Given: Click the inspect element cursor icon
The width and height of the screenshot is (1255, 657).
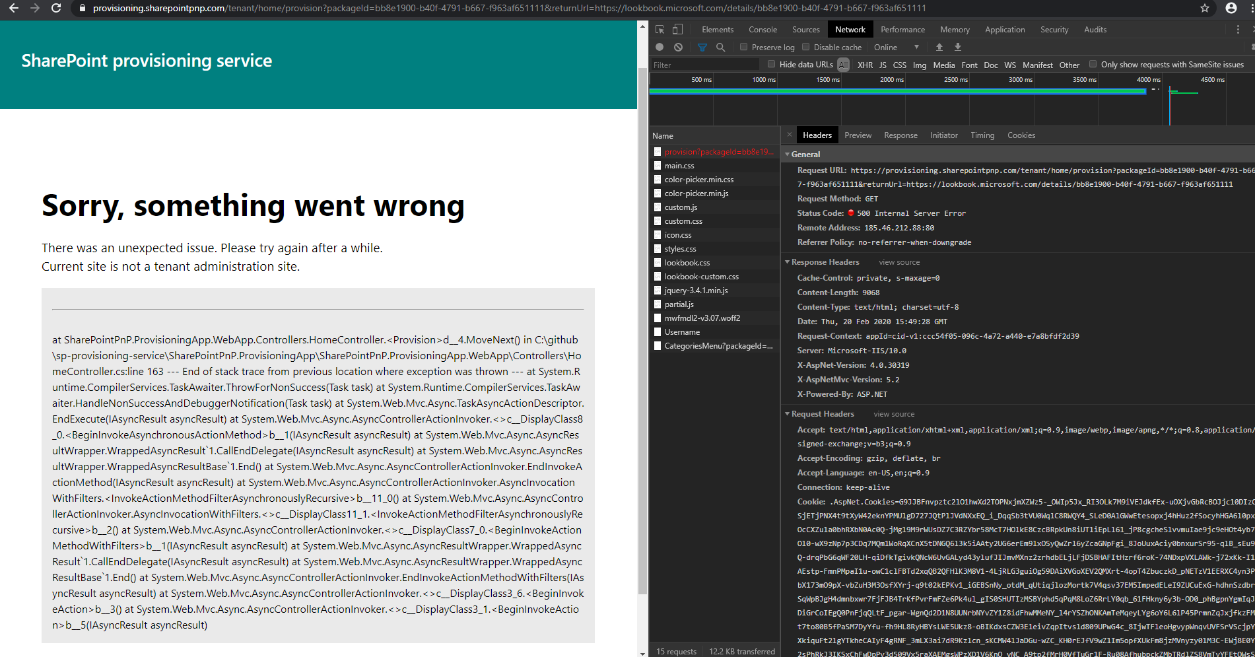Looking at the screenshot, I should [659, 29].
